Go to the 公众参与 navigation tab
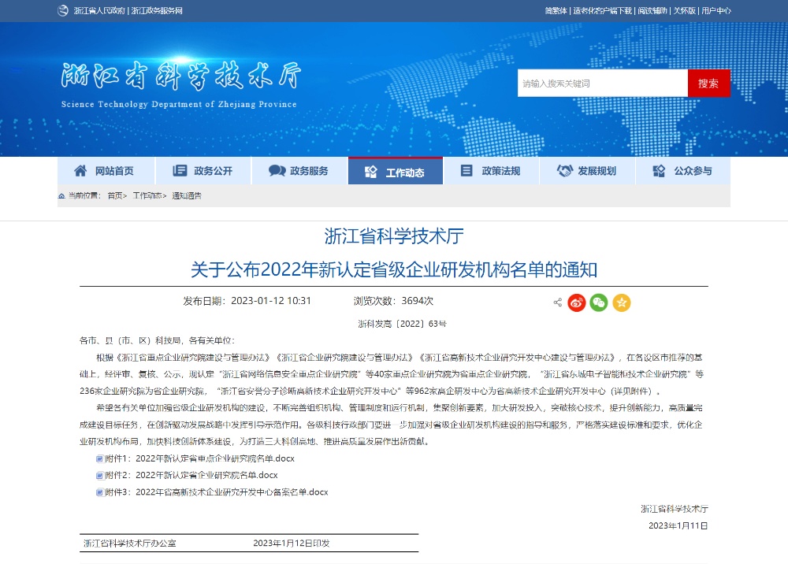 coord(683,171)
